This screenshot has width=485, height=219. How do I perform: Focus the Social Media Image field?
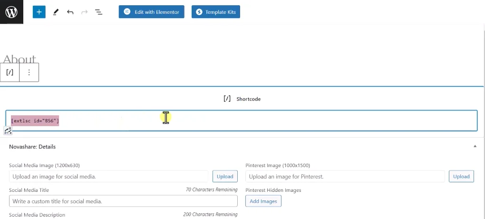click(108, 176)
